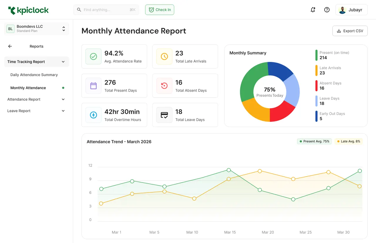Click the Total Absent Days icon
This screenshot has height=243, width=376.
coord(164,86)
